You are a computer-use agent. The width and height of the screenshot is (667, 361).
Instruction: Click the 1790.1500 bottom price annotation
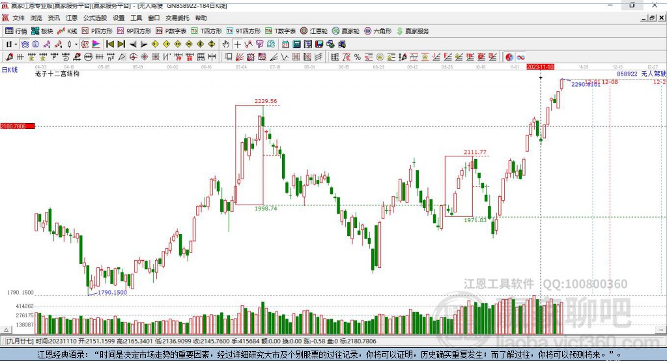coord(112,293)
